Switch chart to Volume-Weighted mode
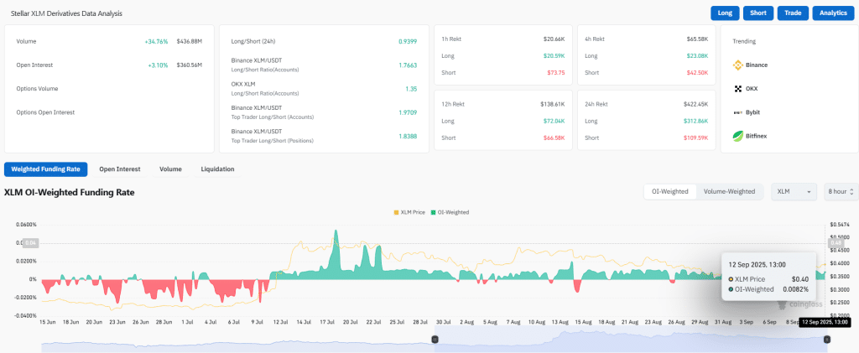Image resolution: width=859 pixels, height=353 pixels. (729, 191)
